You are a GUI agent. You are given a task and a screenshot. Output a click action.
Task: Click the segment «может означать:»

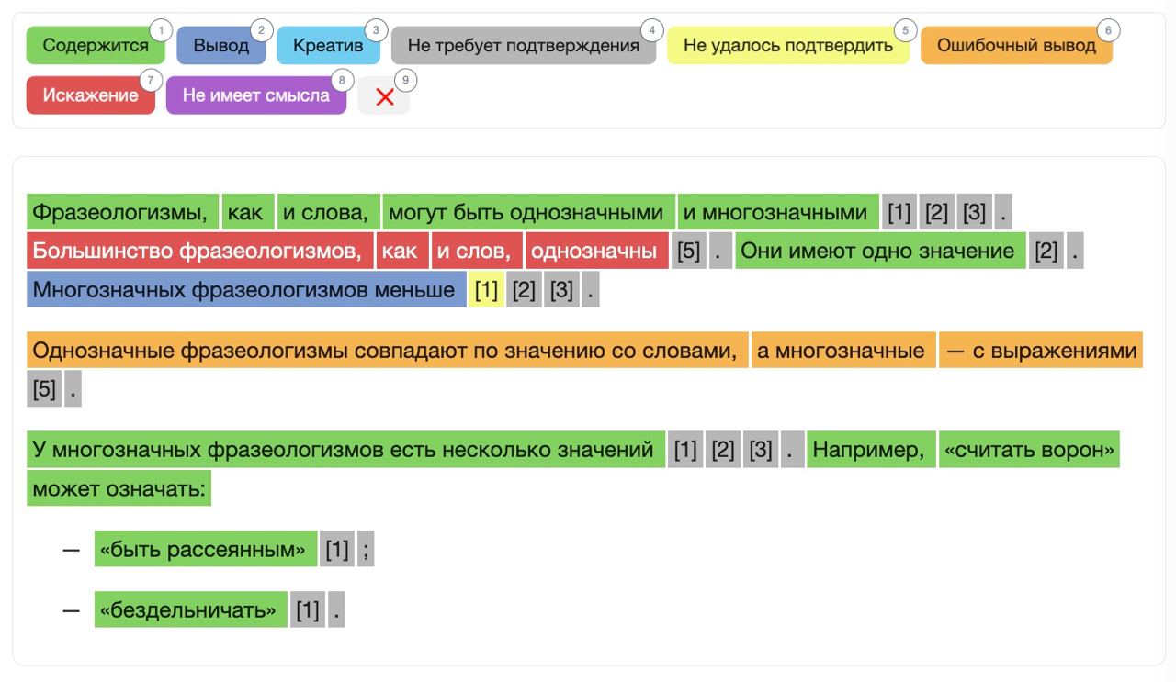tap(119, 487)
